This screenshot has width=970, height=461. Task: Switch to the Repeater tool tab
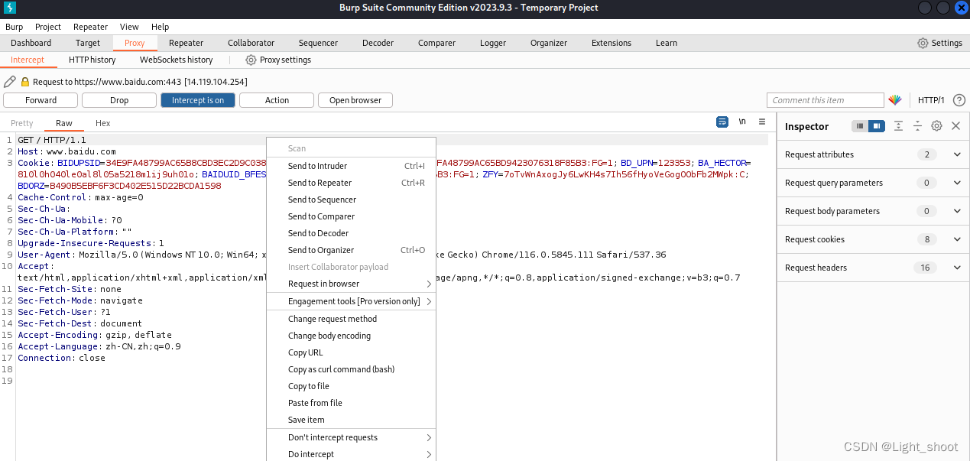(x=187, y=43)
